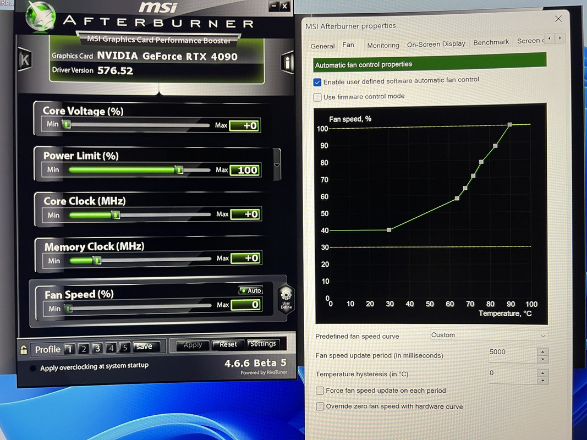
Task: Switch to the General tab
Action: coord(322,46)
